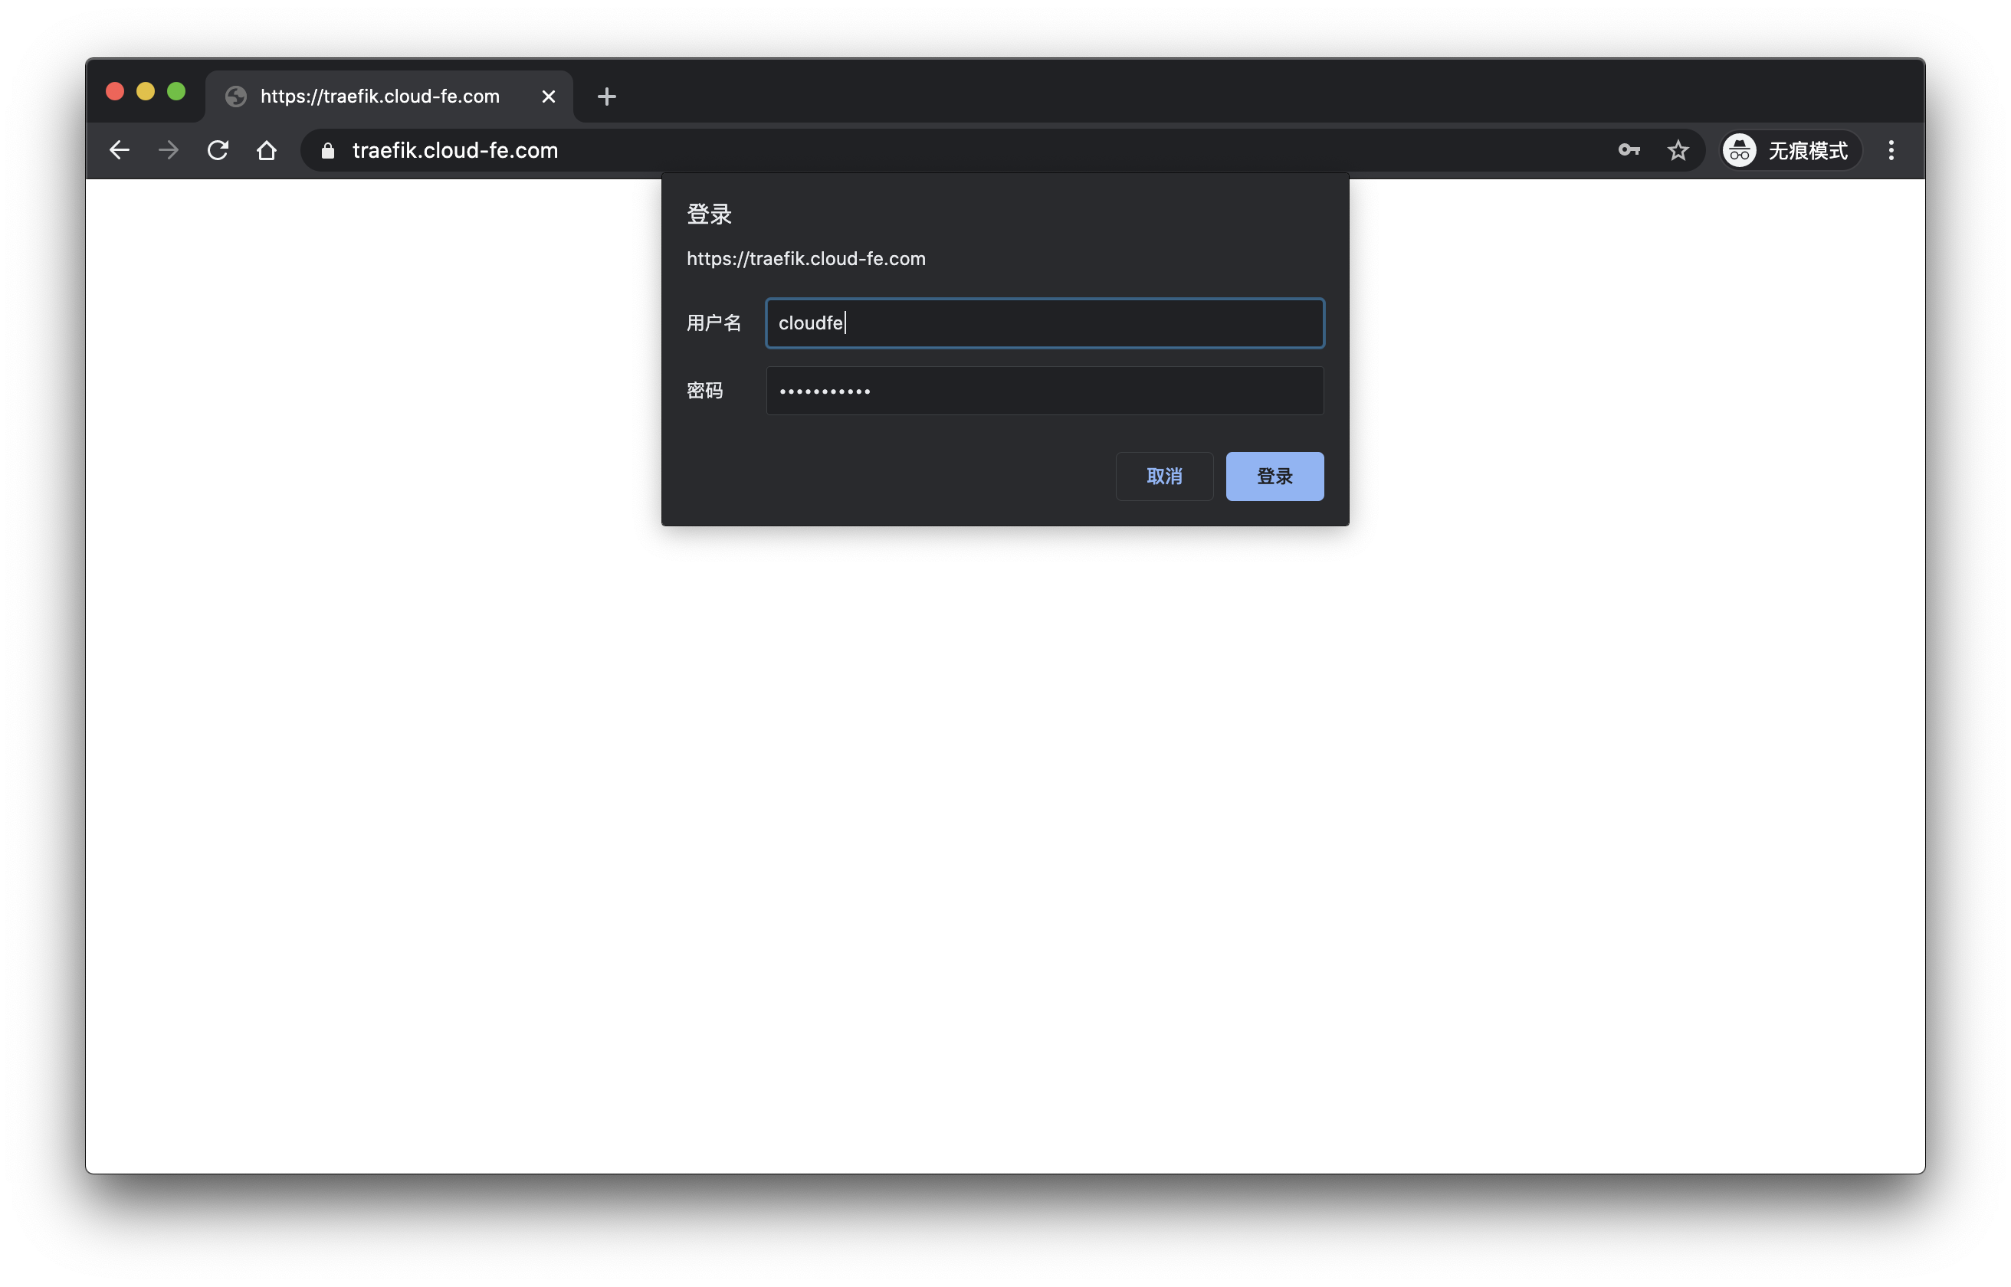Focus the 密码 password field
Image resolution: width=2011 pixels, height=1287 pixels.
point(1045,390)
